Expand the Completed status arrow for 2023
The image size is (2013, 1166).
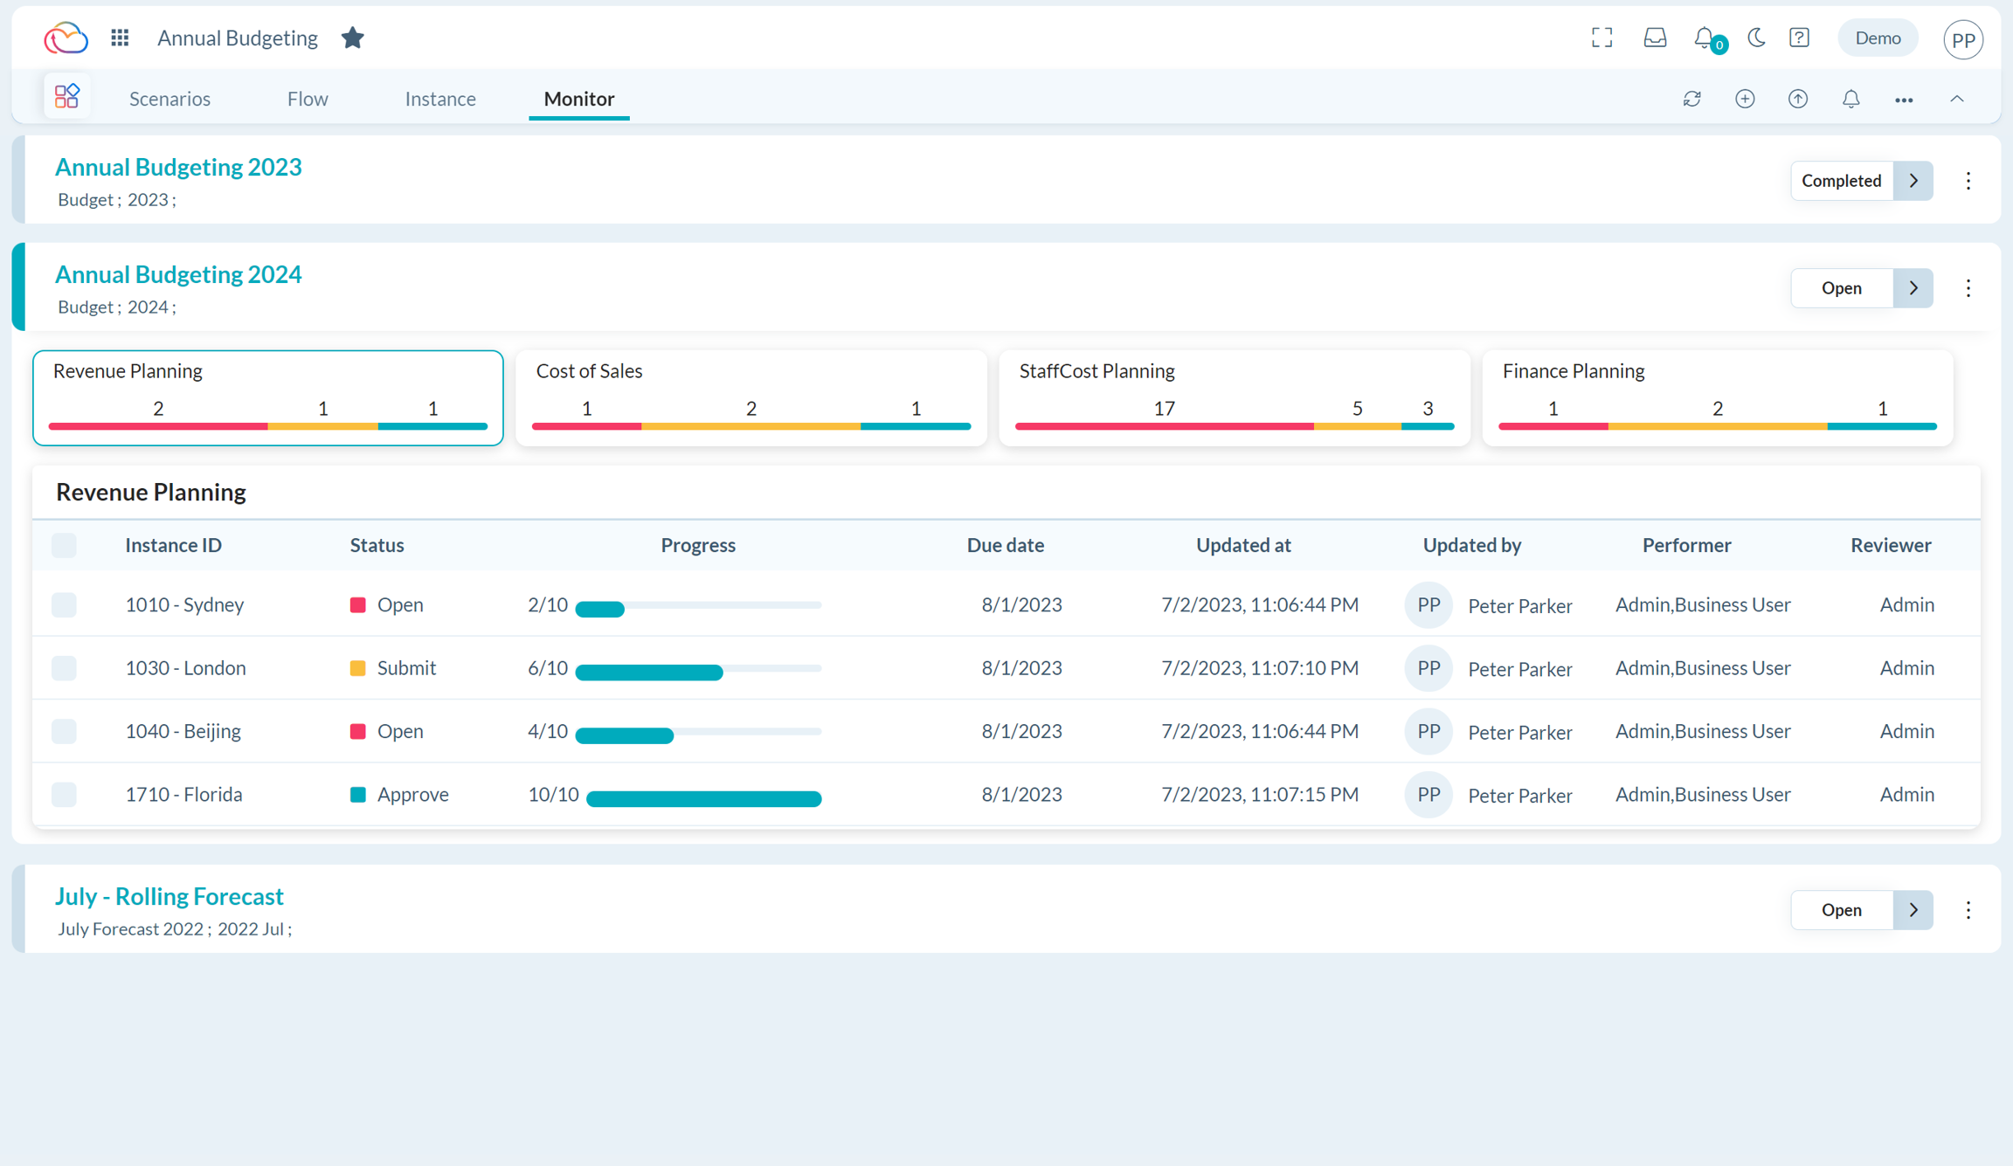[1913, 181]
